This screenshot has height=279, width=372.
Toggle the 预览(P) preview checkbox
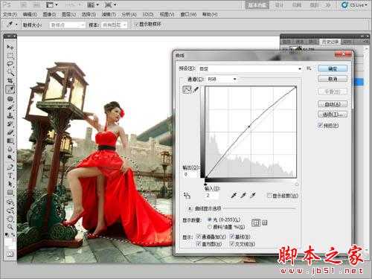tap(321, 125)
